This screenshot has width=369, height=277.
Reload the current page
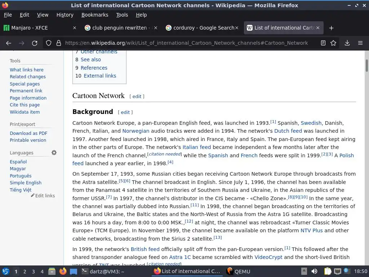click(35, 43)
